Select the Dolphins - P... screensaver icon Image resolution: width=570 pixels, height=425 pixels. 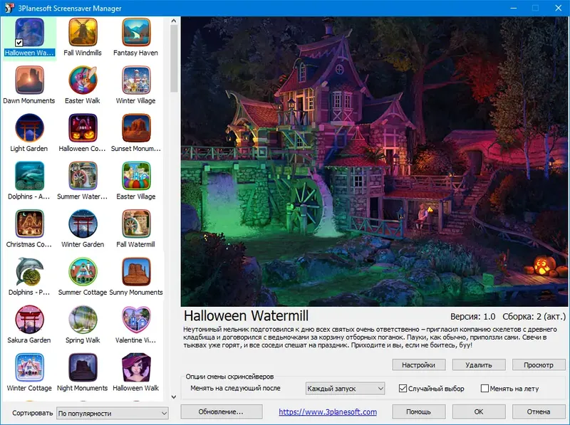tap(29, 272)
